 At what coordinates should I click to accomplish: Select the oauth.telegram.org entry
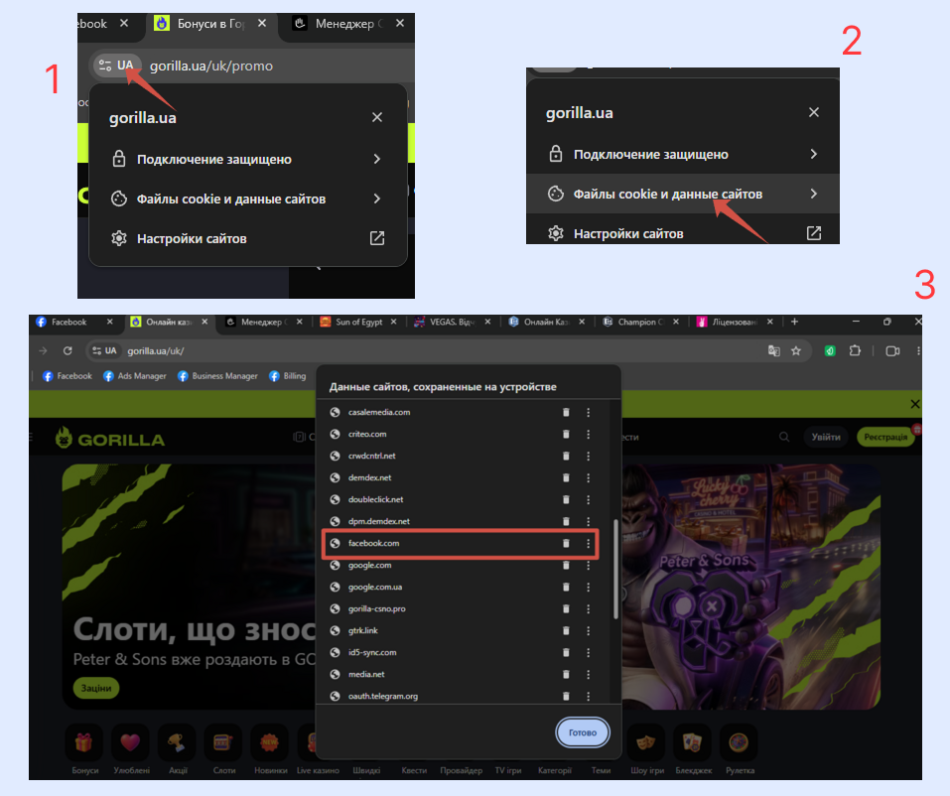(383, 696)
